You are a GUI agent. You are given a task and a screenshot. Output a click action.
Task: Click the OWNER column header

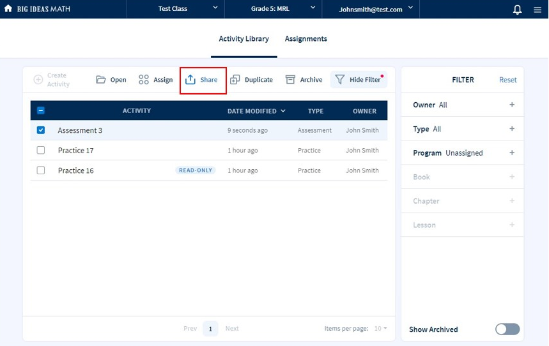coord(364,111)
